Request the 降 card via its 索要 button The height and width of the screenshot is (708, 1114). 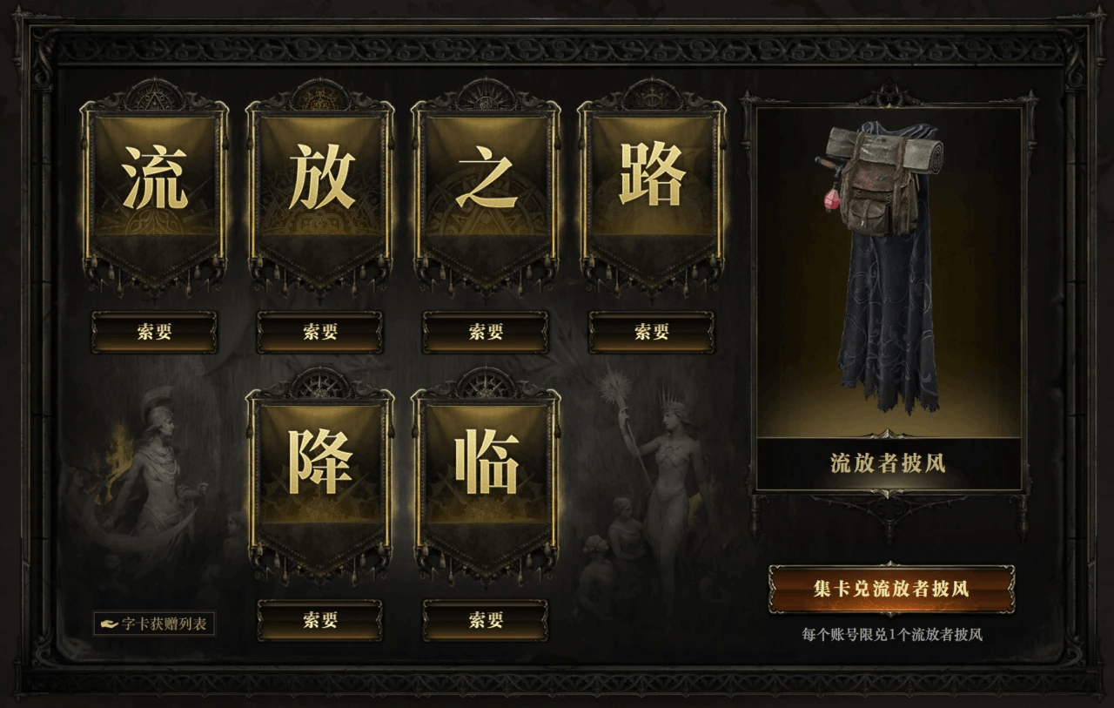(x=320, y=620)
